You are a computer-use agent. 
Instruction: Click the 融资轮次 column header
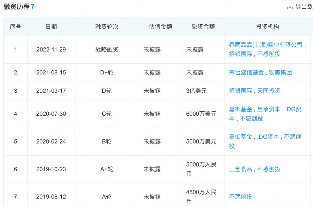click(x=107, y=27)
